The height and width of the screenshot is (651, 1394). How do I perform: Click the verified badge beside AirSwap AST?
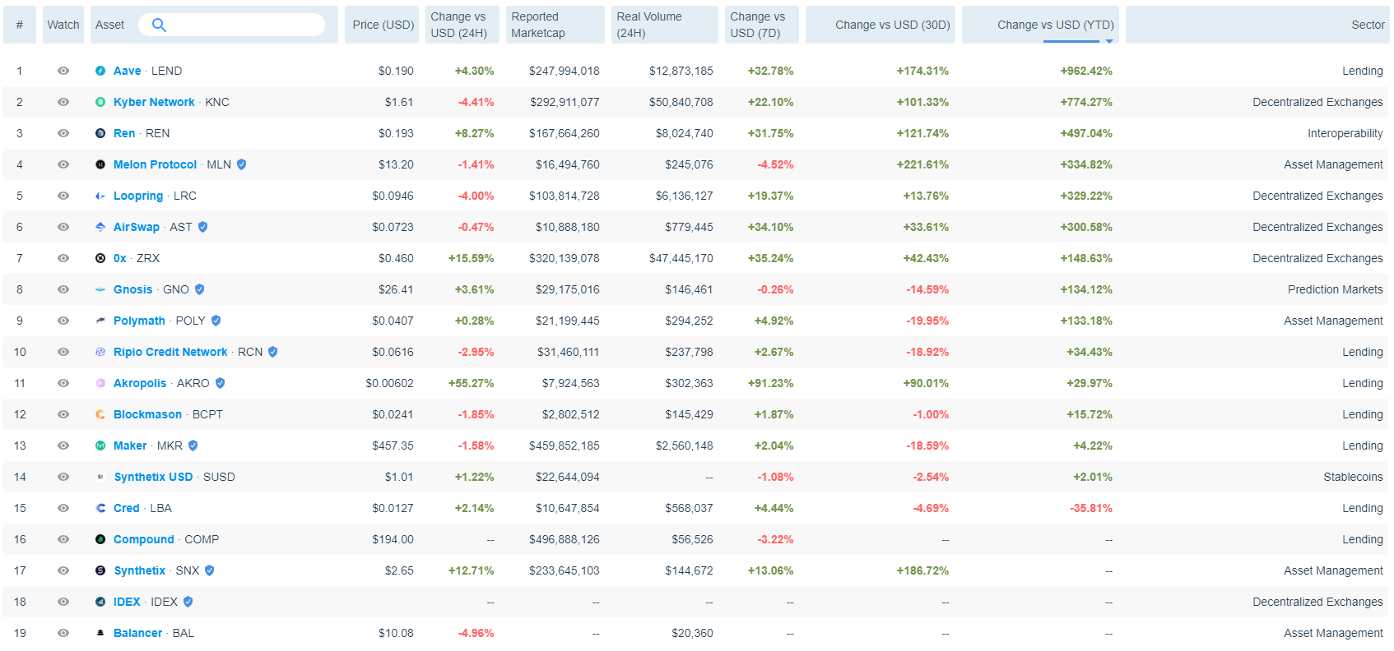[203, 227]
